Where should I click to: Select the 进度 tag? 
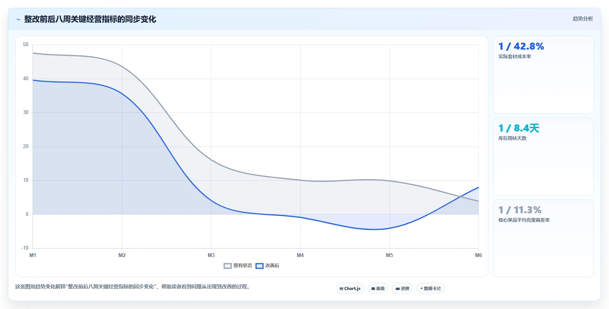402,288
